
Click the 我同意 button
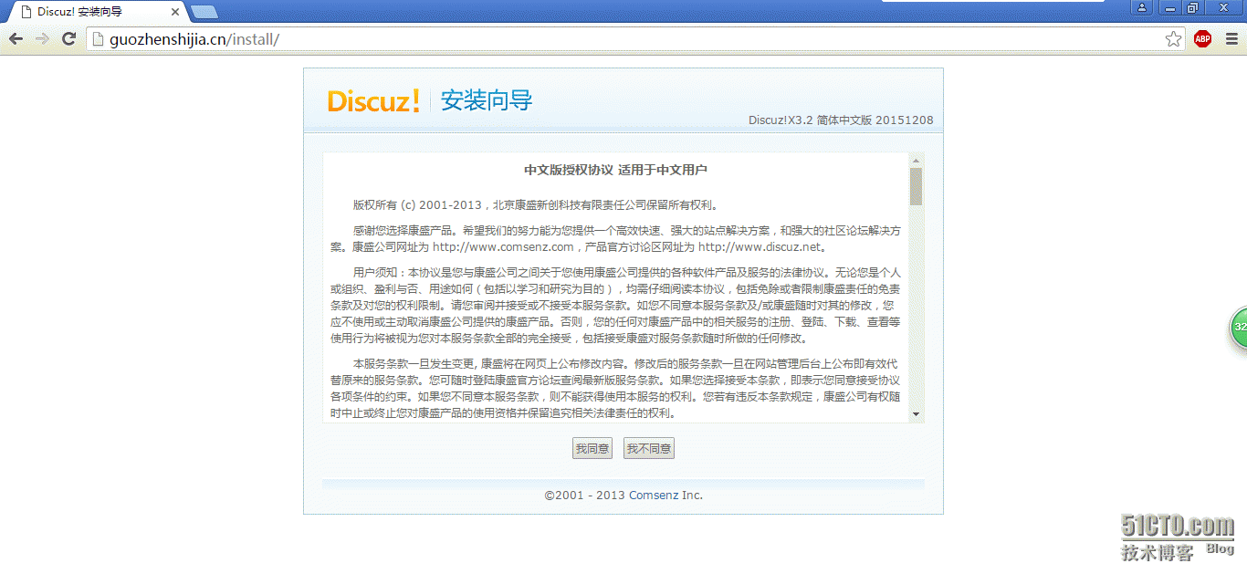(x=592, y=448)
